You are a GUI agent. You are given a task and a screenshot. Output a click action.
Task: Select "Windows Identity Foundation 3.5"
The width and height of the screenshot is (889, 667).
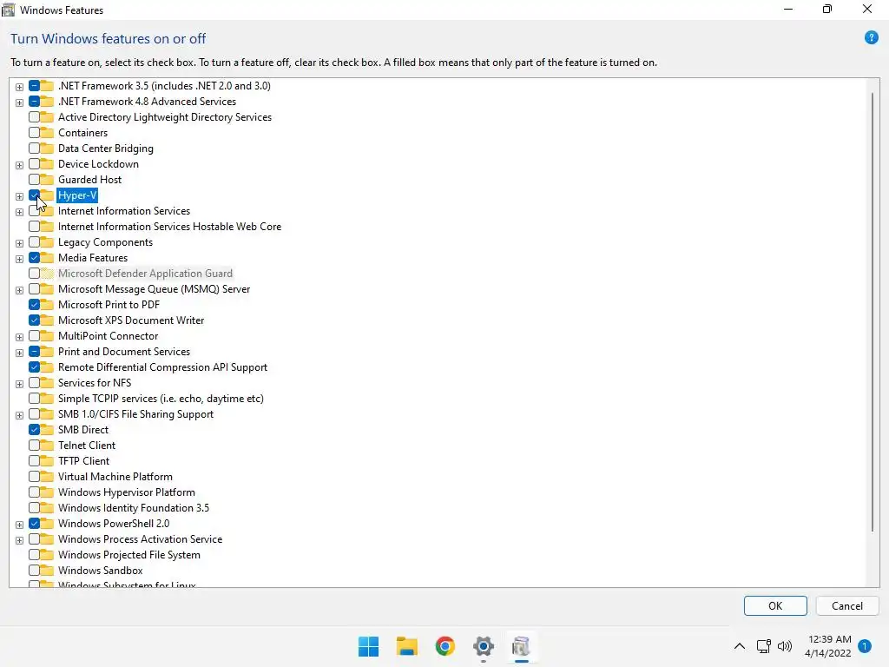point(133,508)
